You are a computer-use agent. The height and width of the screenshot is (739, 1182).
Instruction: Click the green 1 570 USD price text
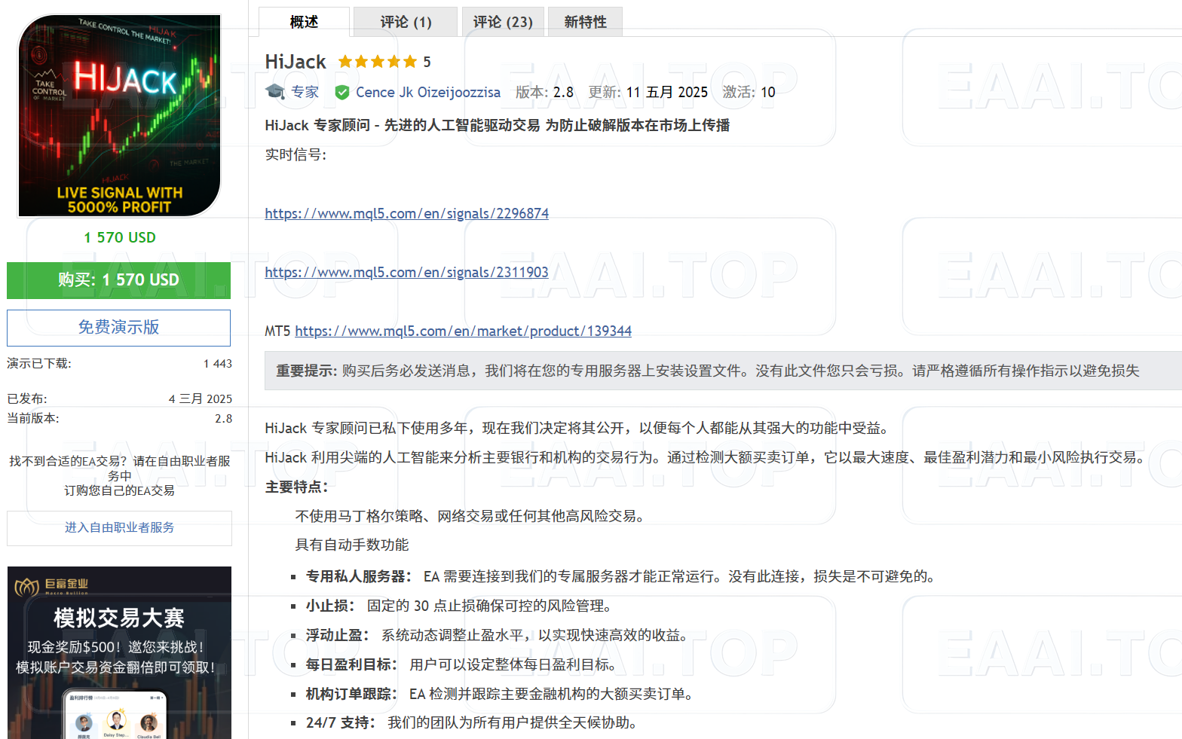click(119, 237)
